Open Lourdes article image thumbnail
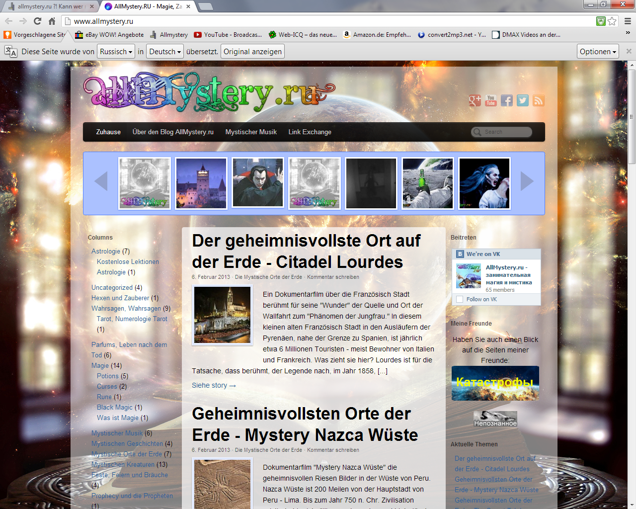 (222, 315)
